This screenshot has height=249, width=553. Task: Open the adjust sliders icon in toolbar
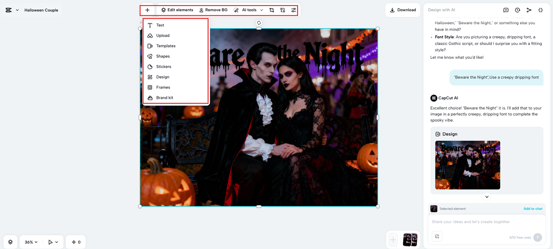(x=294, y=10)
